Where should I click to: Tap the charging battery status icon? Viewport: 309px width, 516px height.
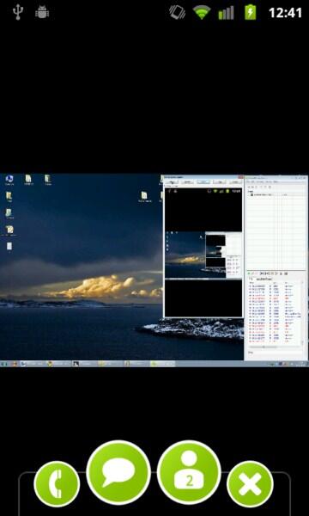(251, 12)
